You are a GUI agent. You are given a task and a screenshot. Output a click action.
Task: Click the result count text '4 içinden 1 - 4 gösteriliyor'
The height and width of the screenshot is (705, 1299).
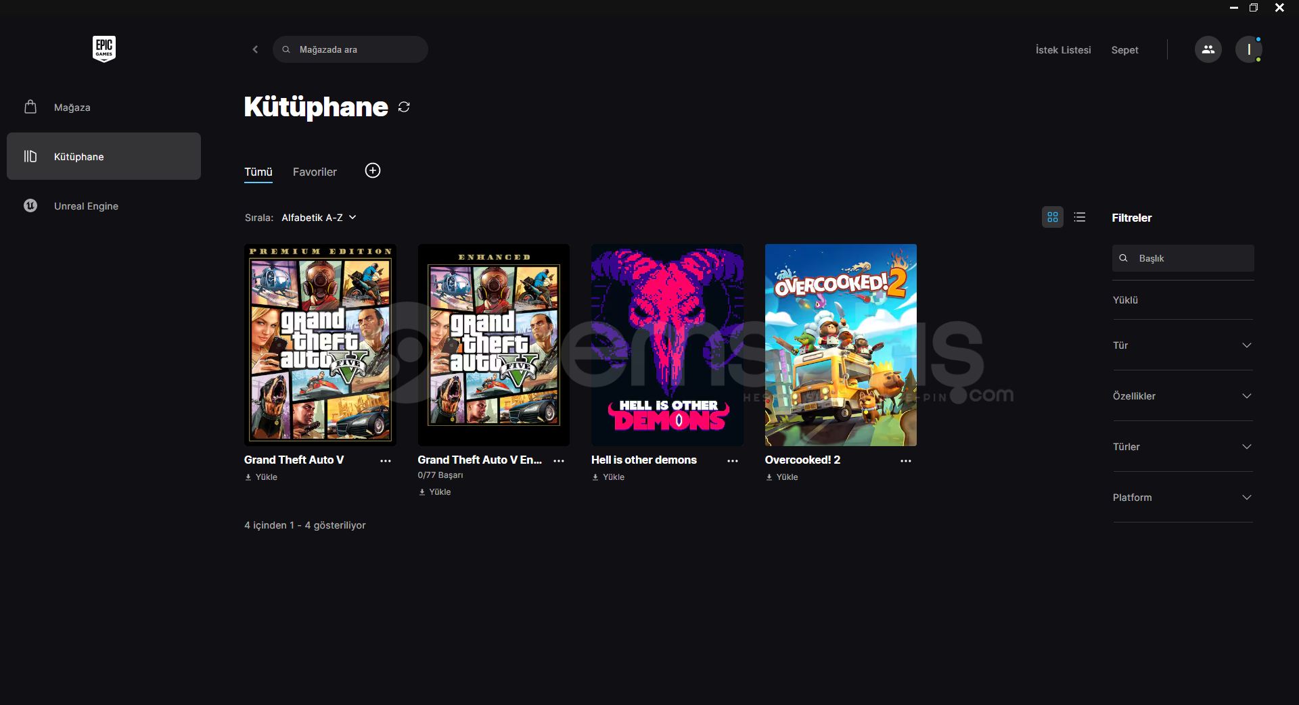(x=305, y=525)
